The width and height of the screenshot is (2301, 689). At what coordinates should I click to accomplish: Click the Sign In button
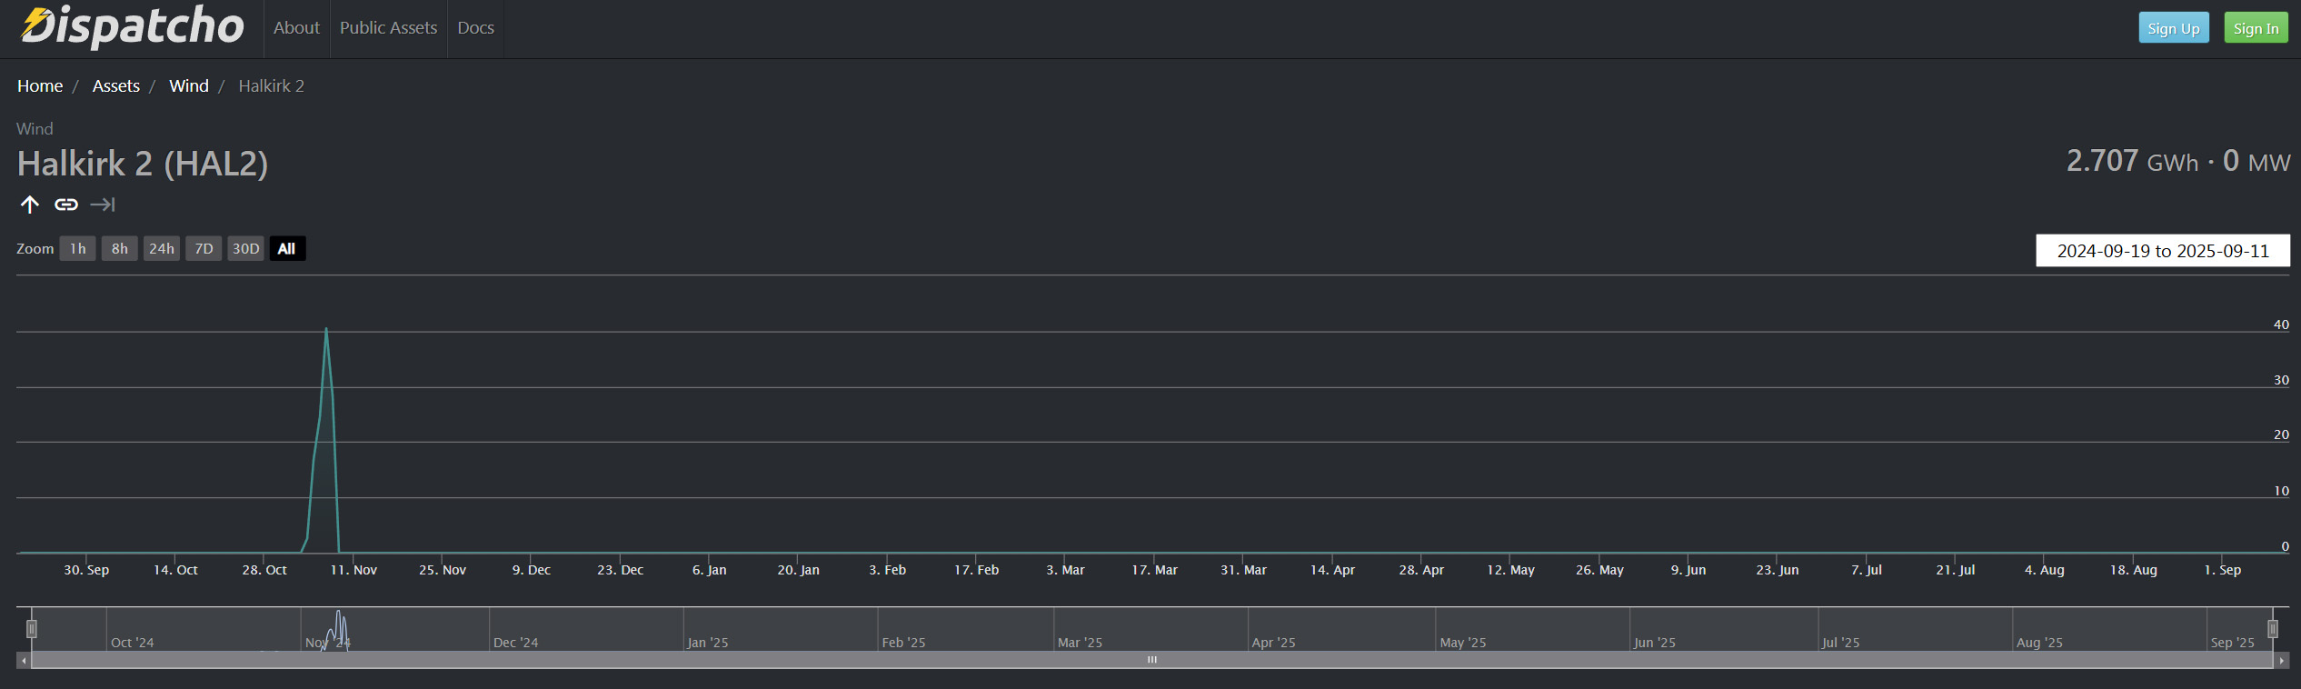(2256, 28)
